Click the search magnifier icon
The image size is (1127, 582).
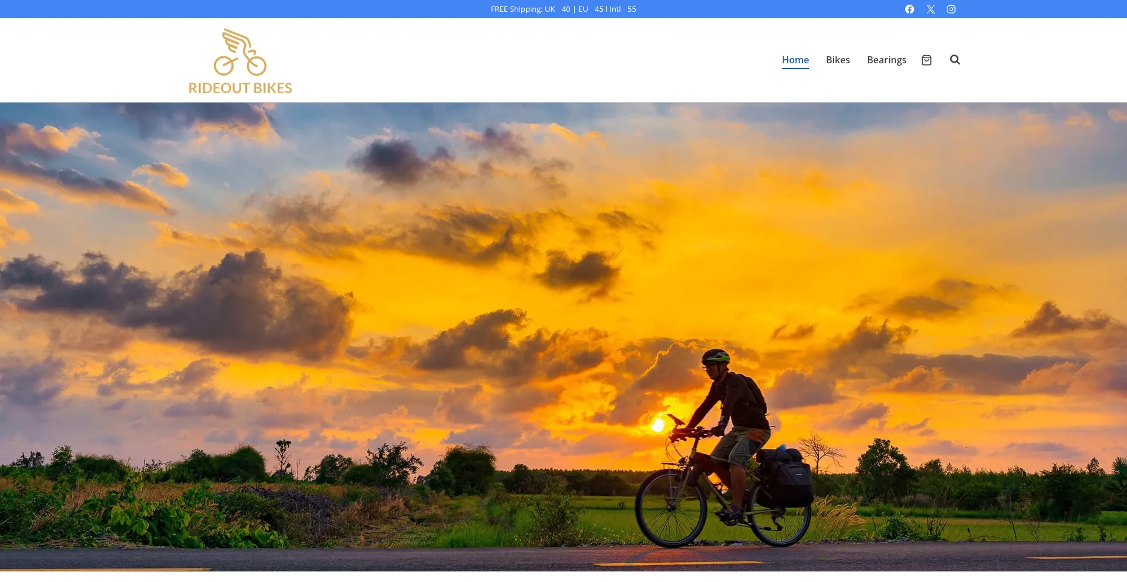click(x=954, y=60)
